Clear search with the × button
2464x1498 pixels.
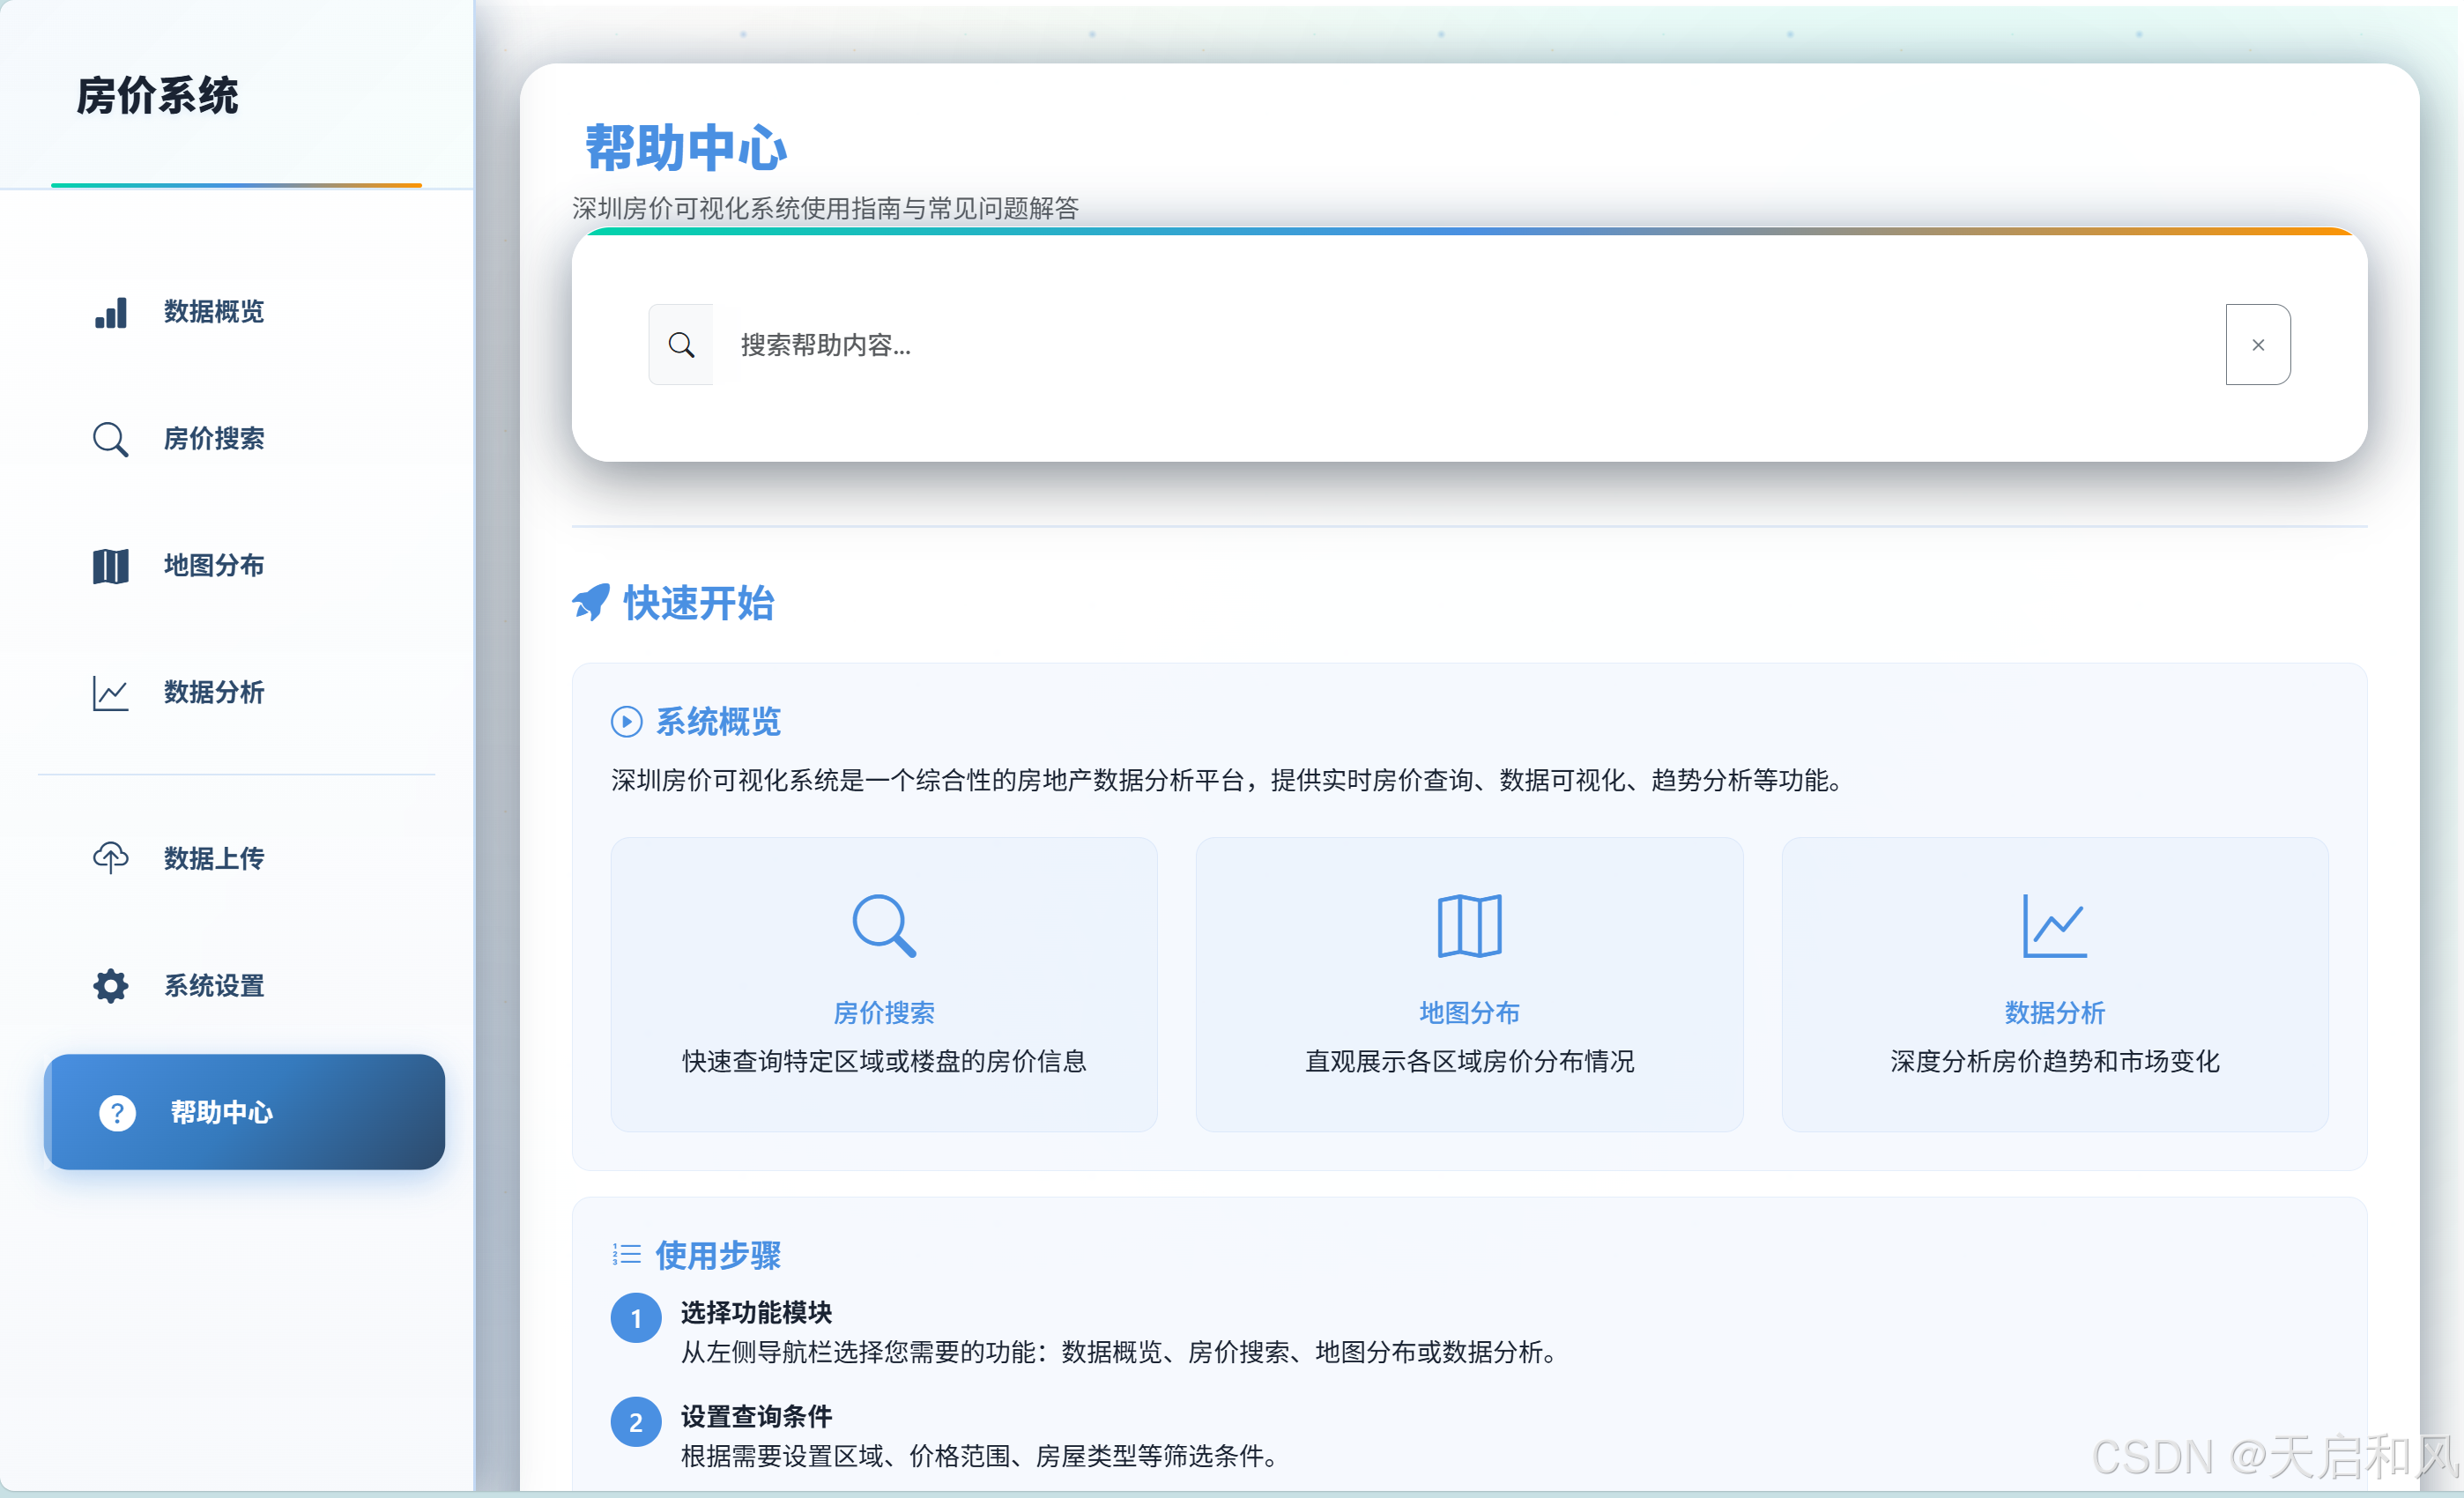pos(2258,345)
